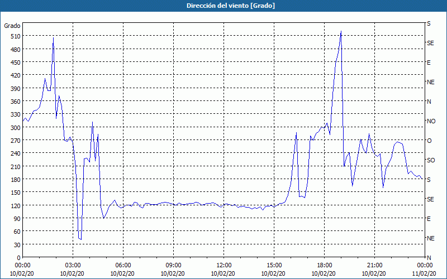Click the 15:00 time axis label
The height and width of the screenshot is (279, 447).
point(274,266)
